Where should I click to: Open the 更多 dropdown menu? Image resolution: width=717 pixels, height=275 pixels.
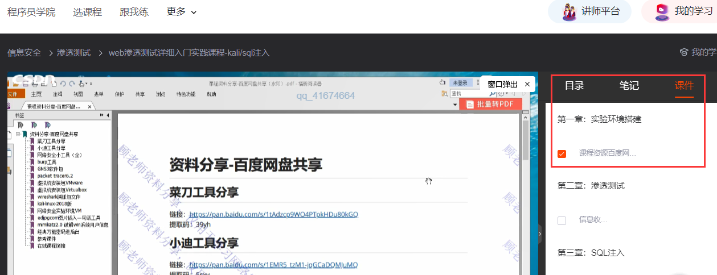point(182,11)
